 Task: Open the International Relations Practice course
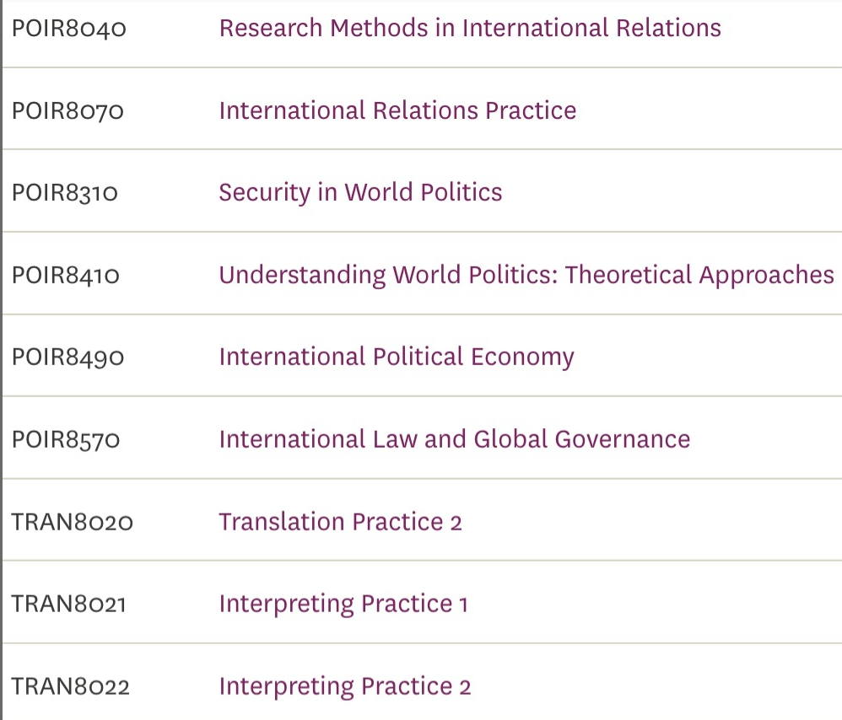click(x=397, y=110)
